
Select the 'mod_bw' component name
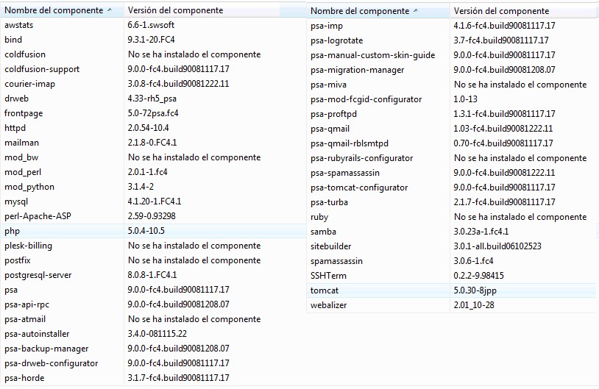pos(21,157)
